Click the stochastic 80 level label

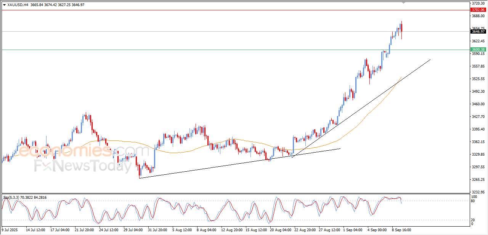click(x=474, y=201)
